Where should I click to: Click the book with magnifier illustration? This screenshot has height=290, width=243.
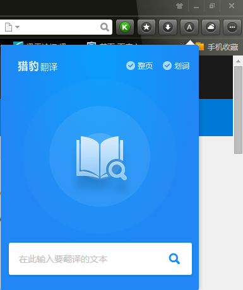tap(102, 158)
